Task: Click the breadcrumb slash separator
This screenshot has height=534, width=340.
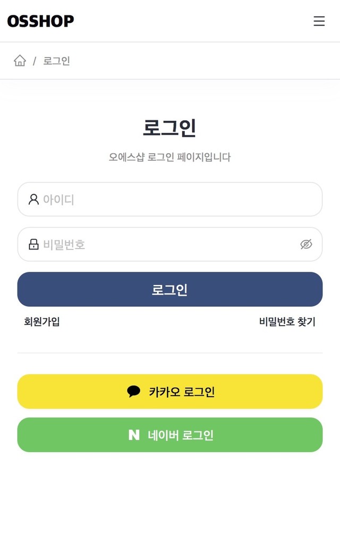Action: (x=35, y=61)
